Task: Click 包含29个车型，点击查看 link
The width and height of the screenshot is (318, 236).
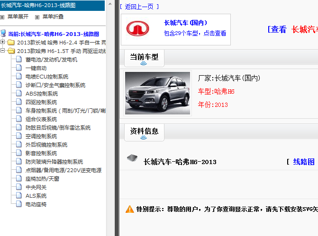Action: (195, 33)
